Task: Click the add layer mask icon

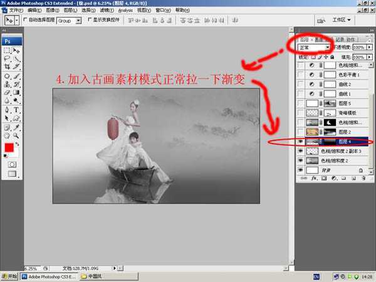Action: pos(324,178)
